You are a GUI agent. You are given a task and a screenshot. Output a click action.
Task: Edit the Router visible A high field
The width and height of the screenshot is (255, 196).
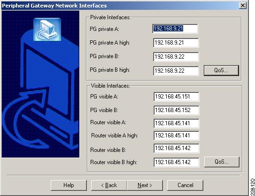(176, 136)
